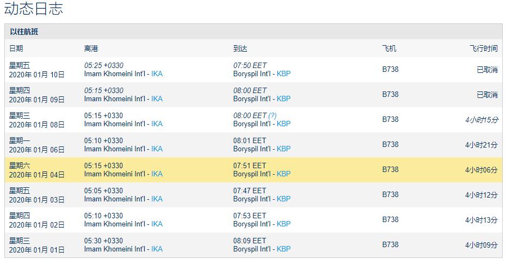Click the 已取消 status for 10 January

(x=487, y=70)
